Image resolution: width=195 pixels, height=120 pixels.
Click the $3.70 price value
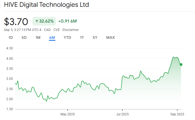coord(16,22)
